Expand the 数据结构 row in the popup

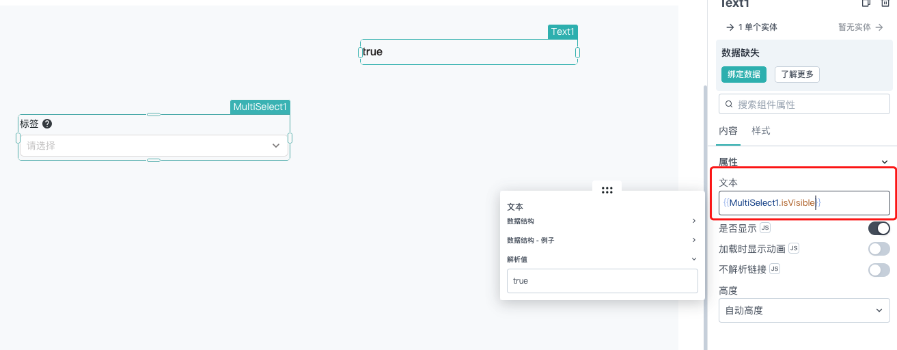(x=602, y=221)
